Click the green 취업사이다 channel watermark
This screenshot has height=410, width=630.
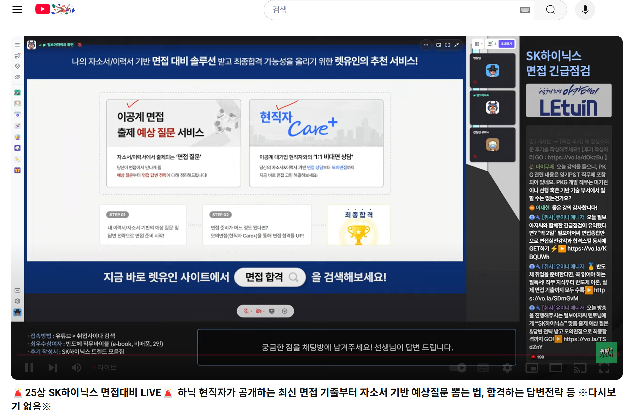pyautogui.click(x=606, y=352)
